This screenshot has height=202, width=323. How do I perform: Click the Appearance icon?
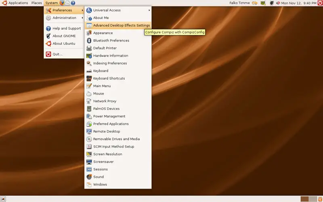(x=89, y=33)
